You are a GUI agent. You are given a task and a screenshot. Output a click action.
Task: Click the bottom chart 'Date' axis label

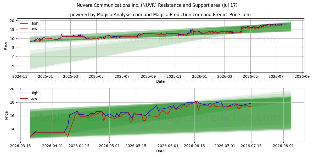point(160,151)
